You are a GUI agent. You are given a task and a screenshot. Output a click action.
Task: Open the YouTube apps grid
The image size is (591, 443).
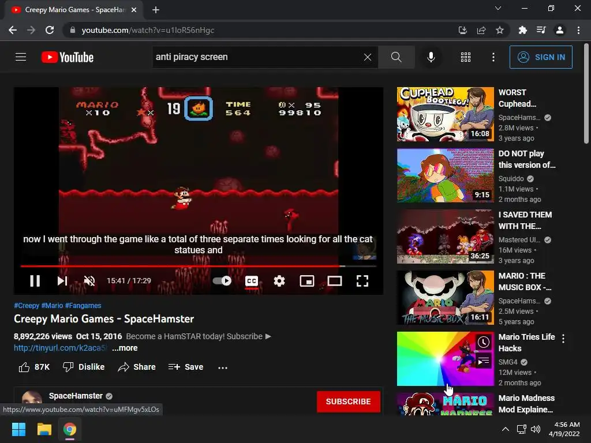466,57
